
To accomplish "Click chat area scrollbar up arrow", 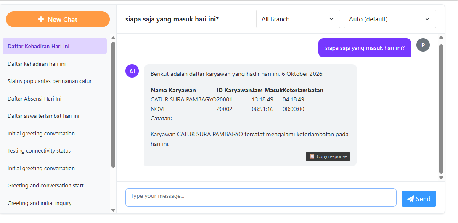I will pos(441,37).
